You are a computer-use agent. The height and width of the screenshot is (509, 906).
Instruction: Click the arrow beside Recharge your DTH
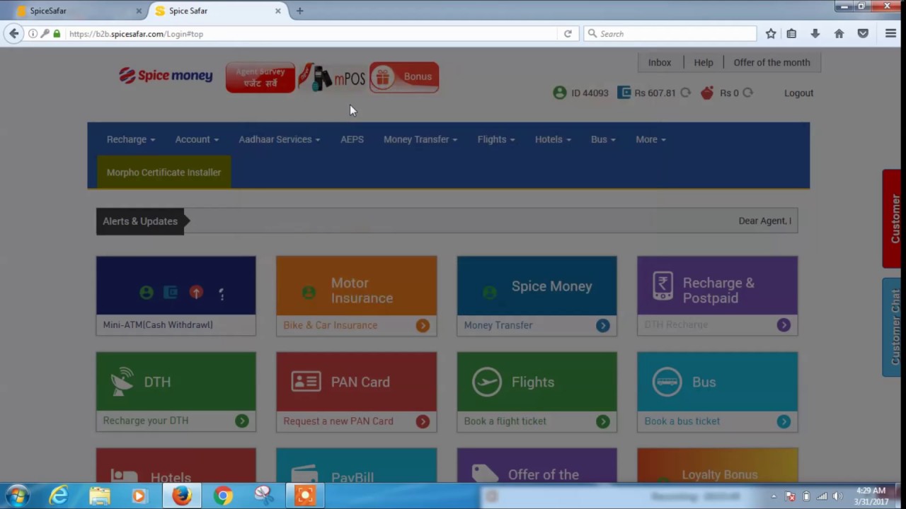click(x=242, y=421)
